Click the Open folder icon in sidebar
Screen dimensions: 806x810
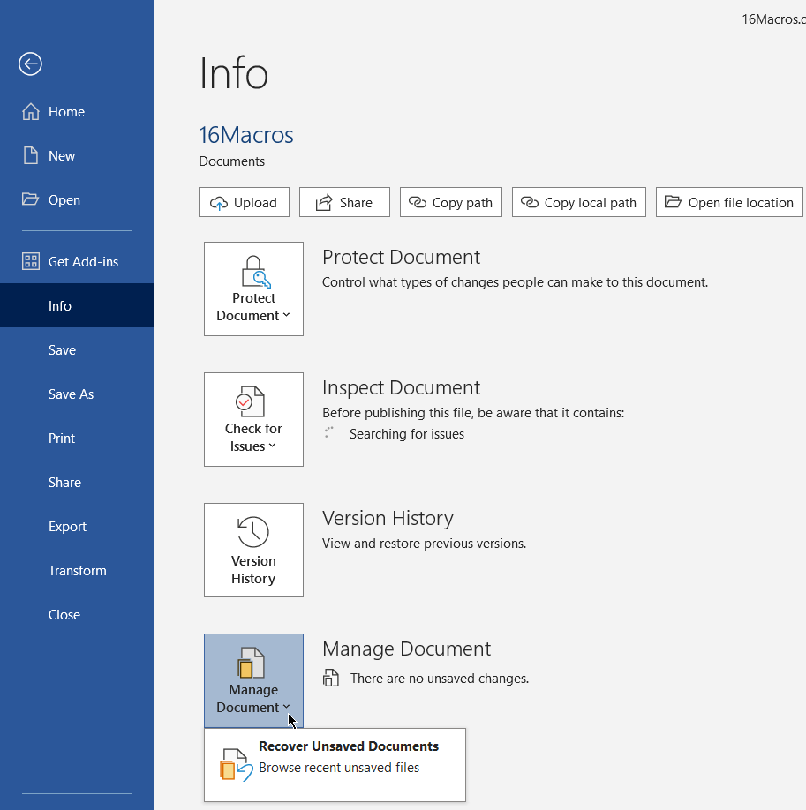click(31, 199)
